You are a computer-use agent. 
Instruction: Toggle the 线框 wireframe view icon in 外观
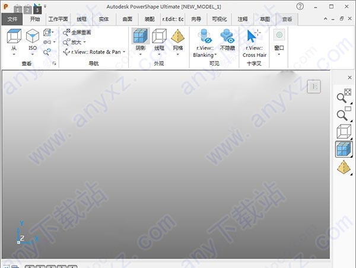click(159, 36)
